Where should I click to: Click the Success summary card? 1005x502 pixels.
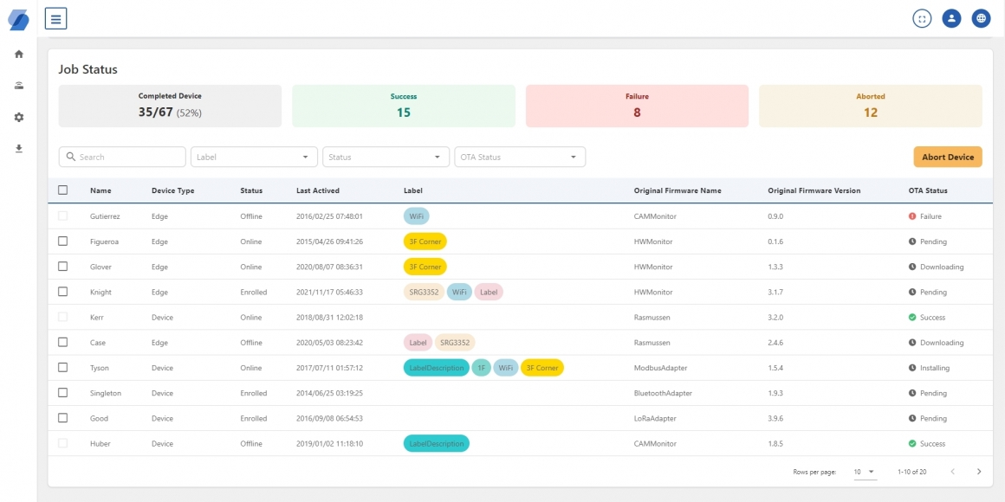404,106
